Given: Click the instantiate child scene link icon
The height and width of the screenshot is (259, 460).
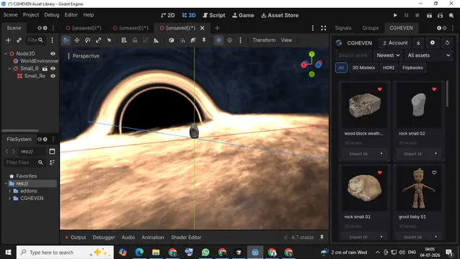Looking at the screenshot, I should coord(19,40).
